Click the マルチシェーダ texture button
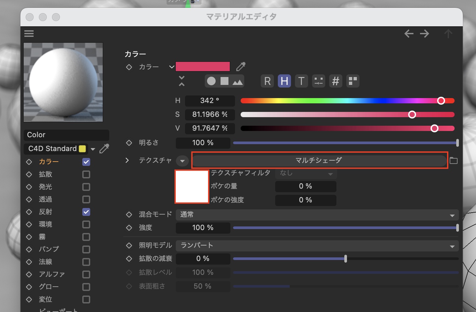Image resolution: width=476 pixels, height=312 pixels. tap(319, 160)
